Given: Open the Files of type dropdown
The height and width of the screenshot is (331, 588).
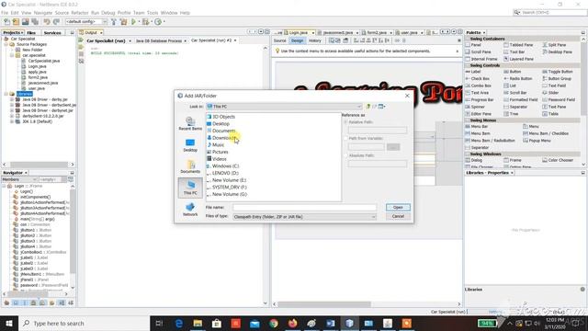Looking at the screenshot, I should coord(304,217).
